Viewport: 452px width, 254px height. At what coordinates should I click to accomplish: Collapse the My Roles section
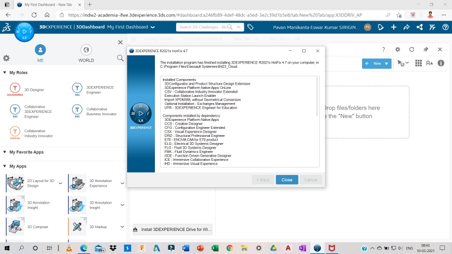pos(5,72)
